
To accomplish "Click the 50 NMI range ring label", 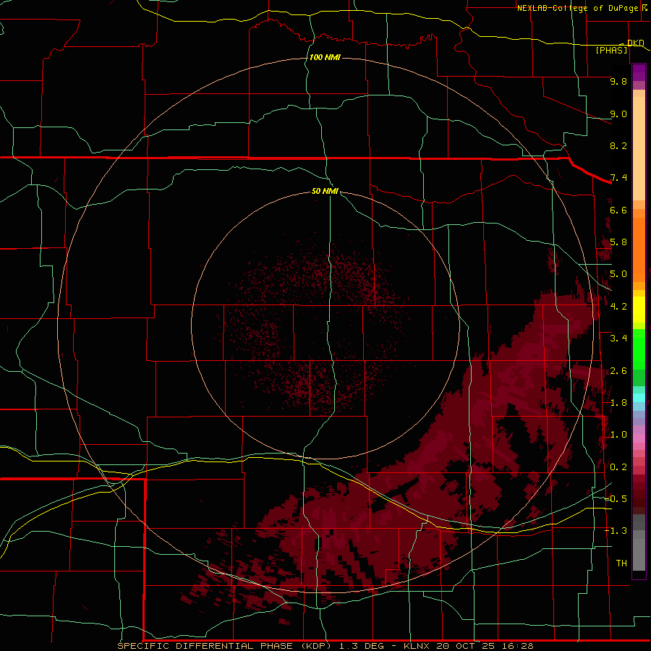I will [x=325, y=191].
